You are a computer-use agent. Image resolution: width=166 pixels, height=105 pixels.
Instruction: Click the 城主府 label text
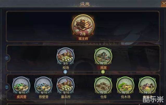click(x=83, y=39)
